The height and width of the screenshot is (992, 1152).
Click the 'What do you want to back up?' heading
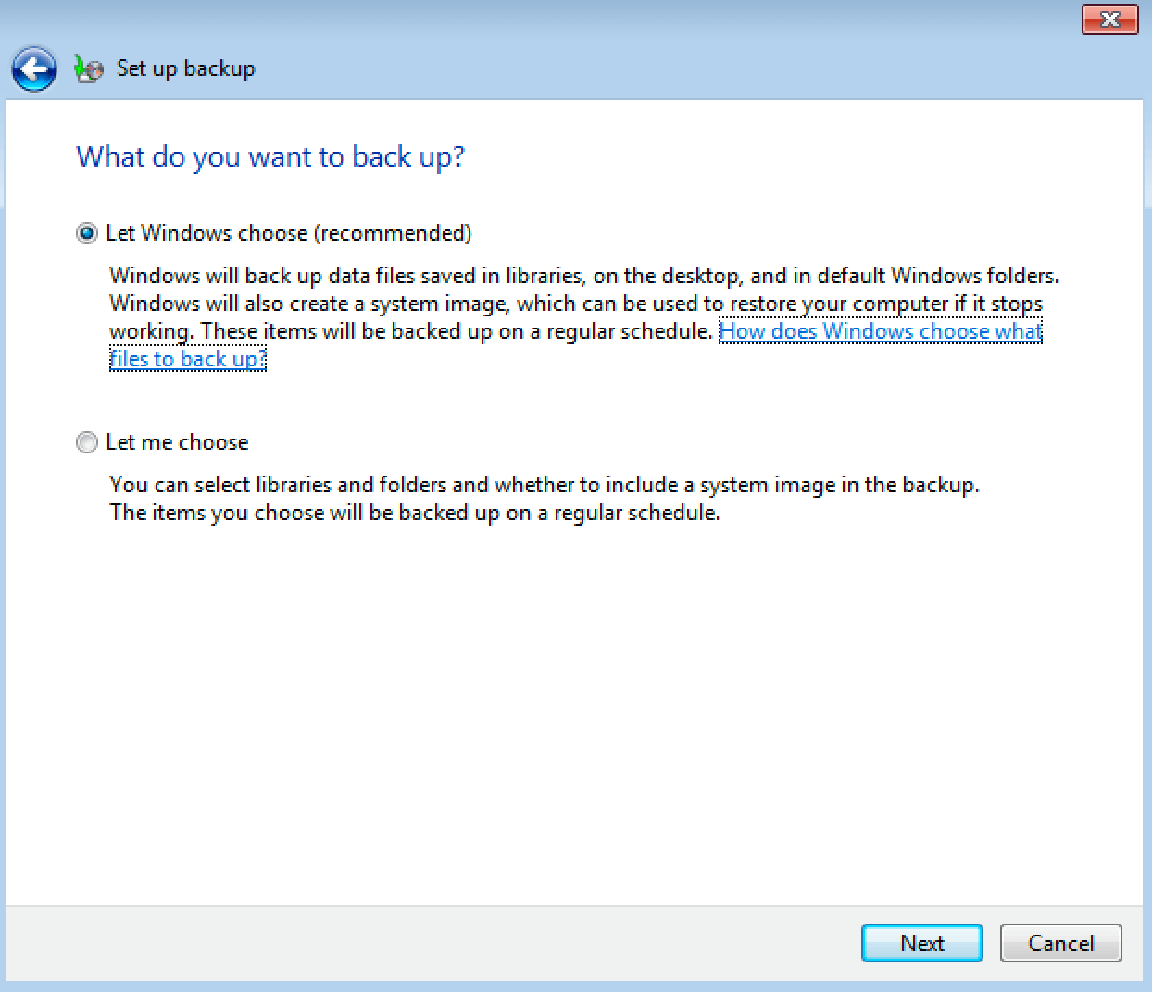[x=270, y=156]
